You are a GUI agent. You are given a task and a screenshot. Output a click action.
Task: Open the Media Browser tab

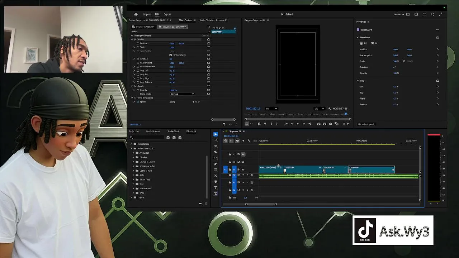(x=153, y=131)
